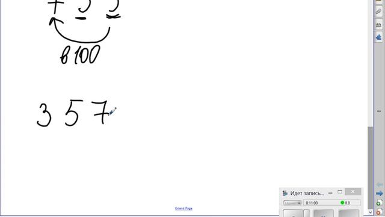Open the recording quality dropdown in the recorder
This screenshot has height=217, width=385.
(292, 203)
